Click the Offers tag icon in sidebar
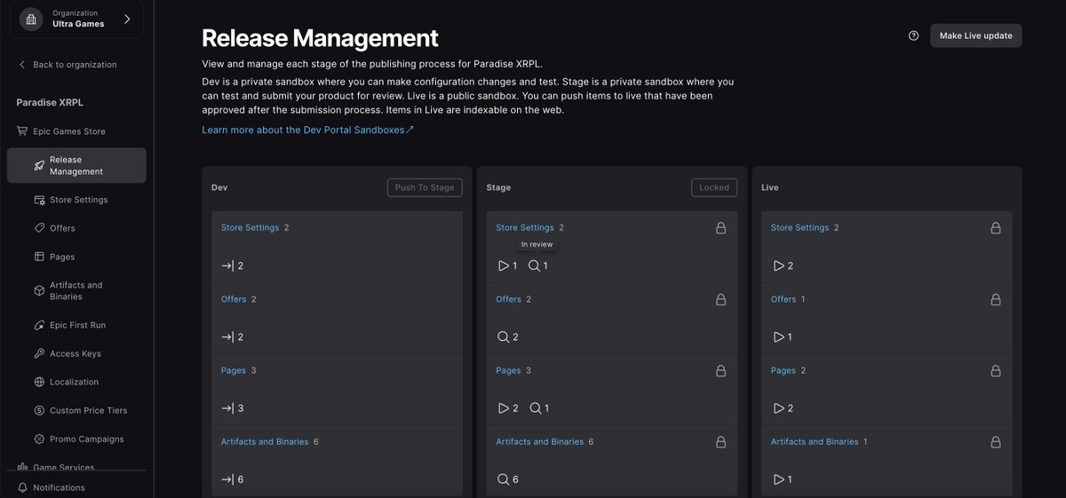This screenshot has height=498, width=1066. point(39,228)
